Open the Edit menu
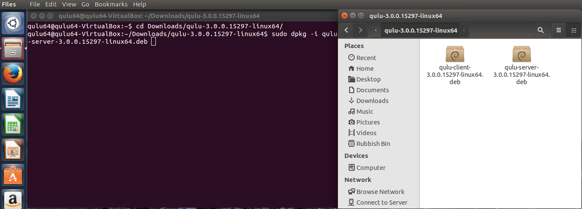This screenshot has height=209, width=582. 51,4
